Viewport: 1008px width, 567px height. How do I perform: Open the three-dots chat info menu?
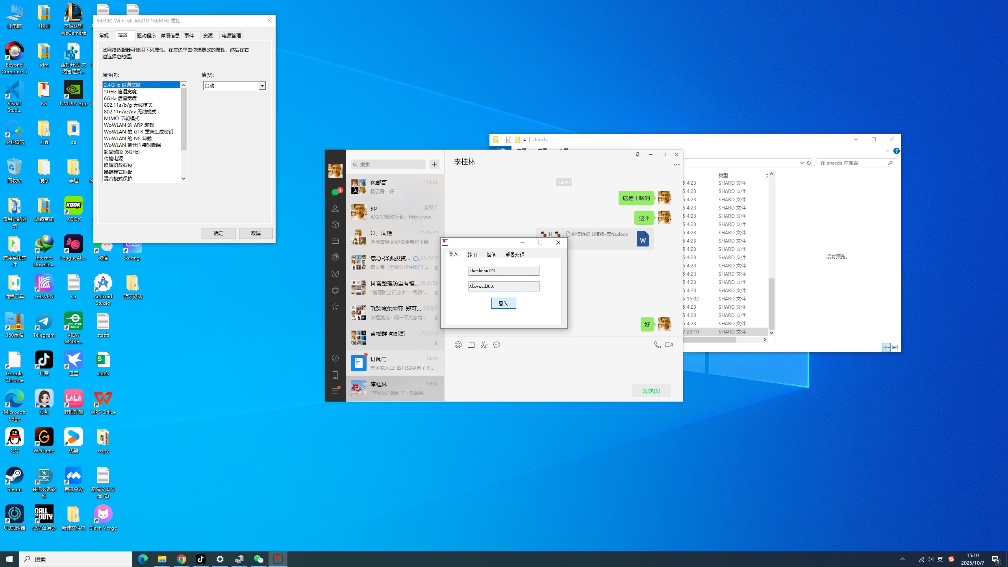tap(676, 165)
